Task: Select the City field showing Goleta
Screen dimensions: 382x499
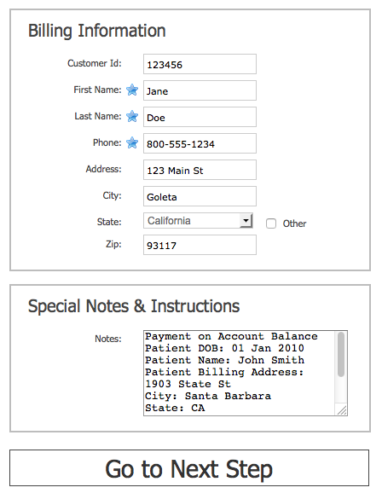Action: 200,196
